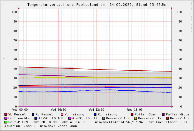Select the green Heiz-P EIN legend swatch
This screenshot has width=194, height=131.
[6, 122]
